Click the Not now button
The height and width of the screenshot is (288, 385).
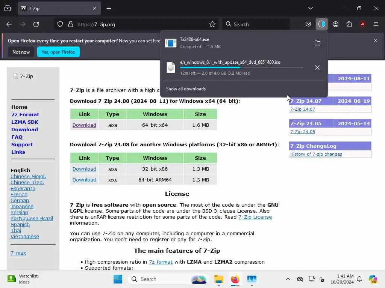tap(21, 52)
